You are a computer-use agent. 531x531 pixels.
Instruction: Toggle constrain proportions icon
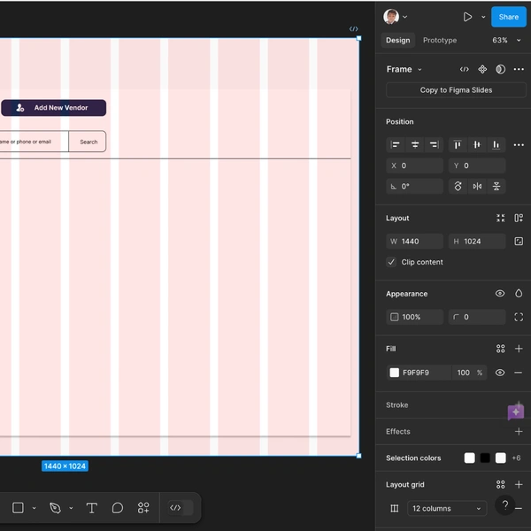point(519,242)
